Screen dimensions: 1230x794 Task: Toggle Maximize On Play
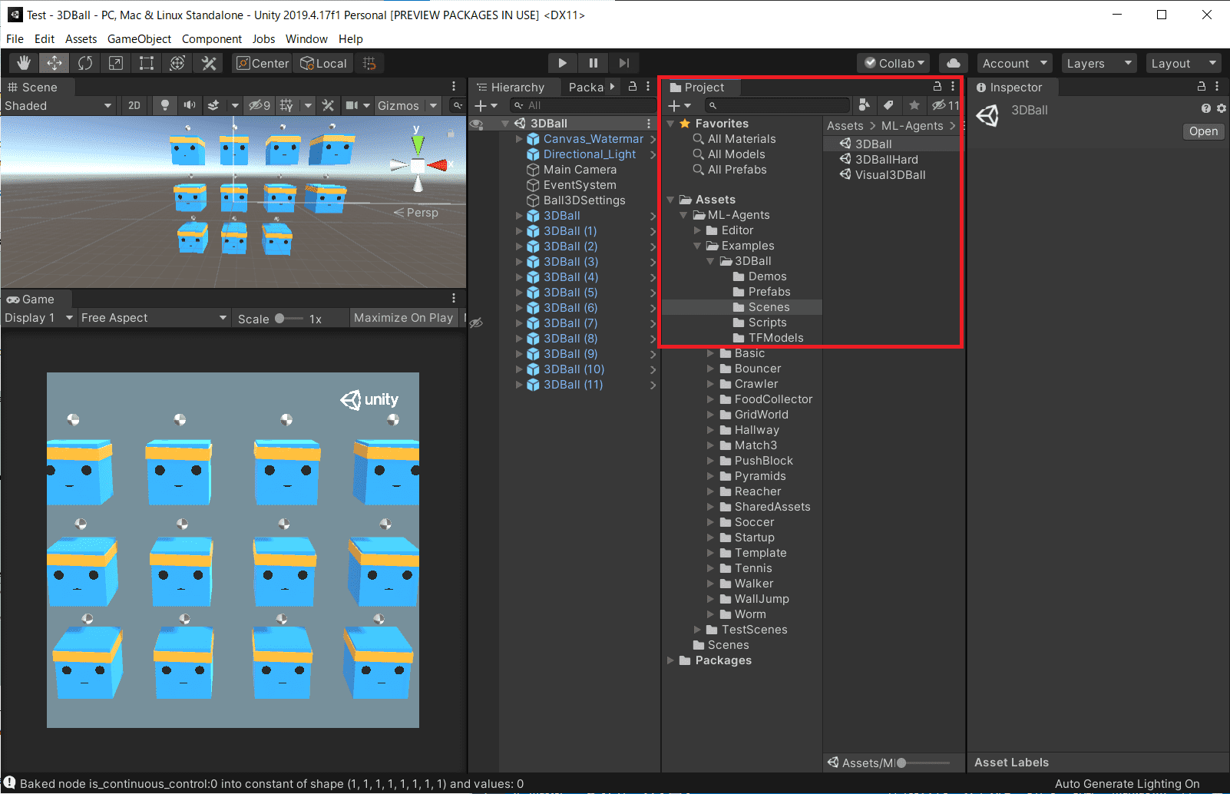(404, 317)
